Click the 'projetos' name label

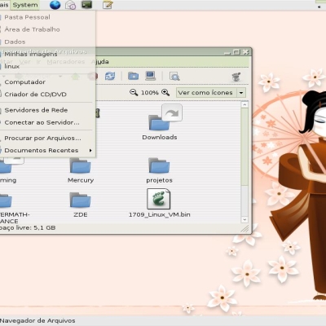[x=159, y=180]
